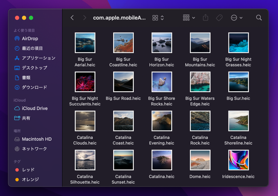Click the tag toolbar icon

(x=219, y=18)
